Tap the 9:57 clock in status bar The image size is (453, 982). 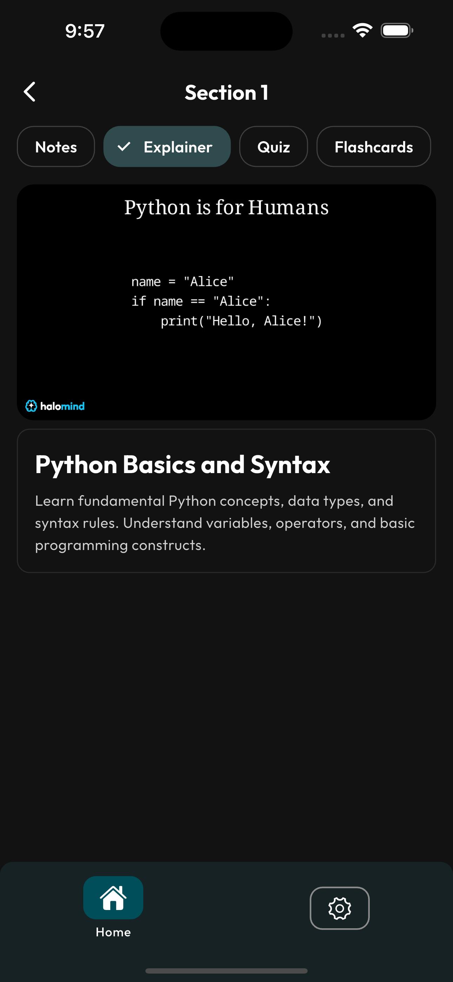pos(85,31)
